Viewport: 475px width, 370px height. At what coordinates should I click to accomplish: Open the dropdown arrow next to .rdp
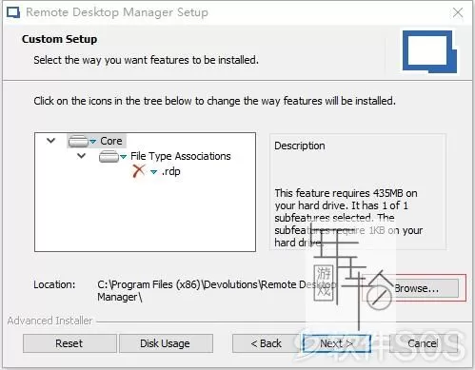tap(154, 172)
